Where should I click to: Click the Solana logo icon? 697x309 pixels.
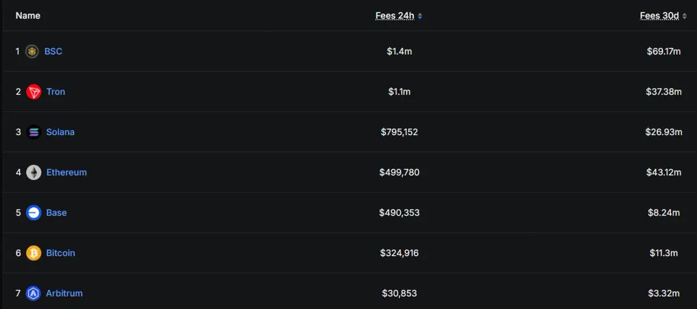point(34,132)
